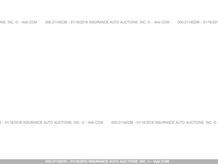Click date 01/18/2018 in the middle-right watermark
Viewport: 218px width, 164px height.
tap(145, 122)
